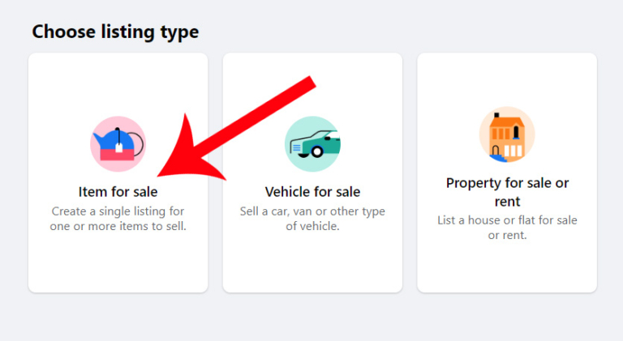This screenshot has width=623, height=341.
Task: Click "or rent." line in property description
Action: pos(507,235)
